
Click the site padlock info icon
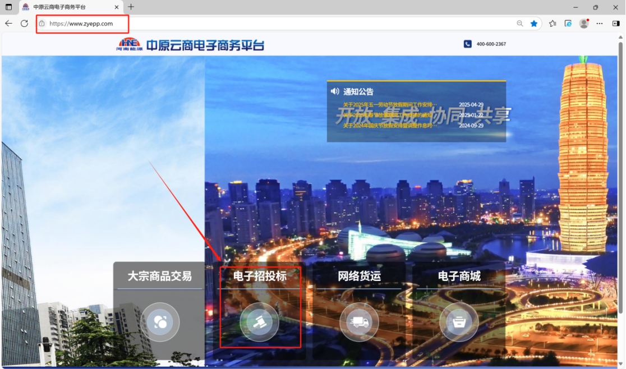tap(42, 24)
